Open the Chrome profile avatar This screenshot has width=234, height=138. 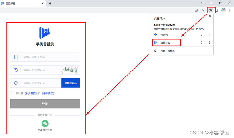tap(223, 10)
